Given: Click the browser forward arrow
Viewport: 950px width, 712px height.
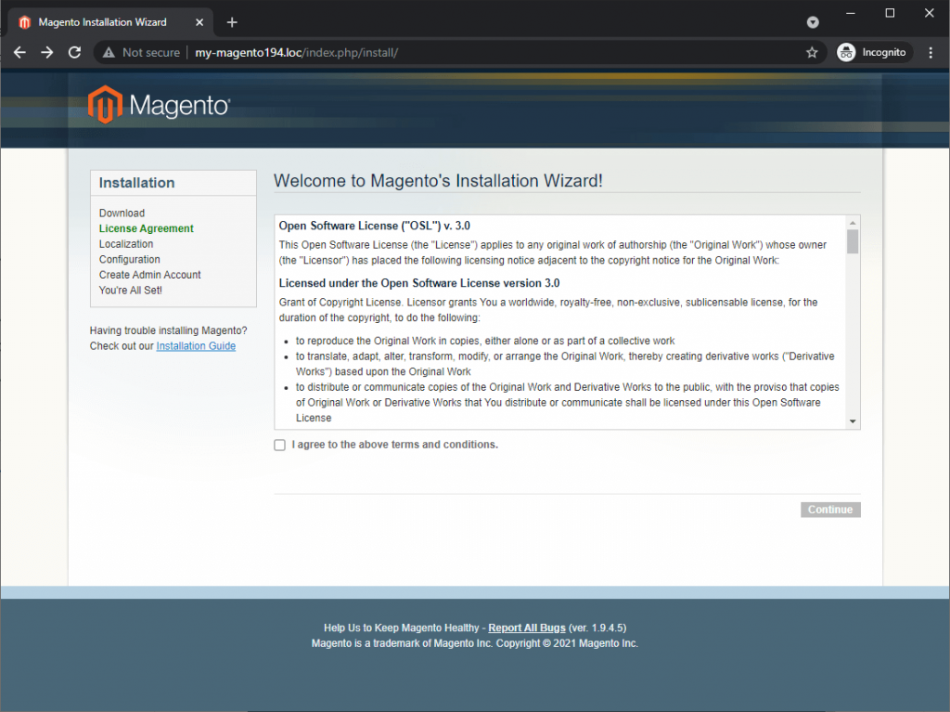Looking at the screenshot, I should 46,53.
